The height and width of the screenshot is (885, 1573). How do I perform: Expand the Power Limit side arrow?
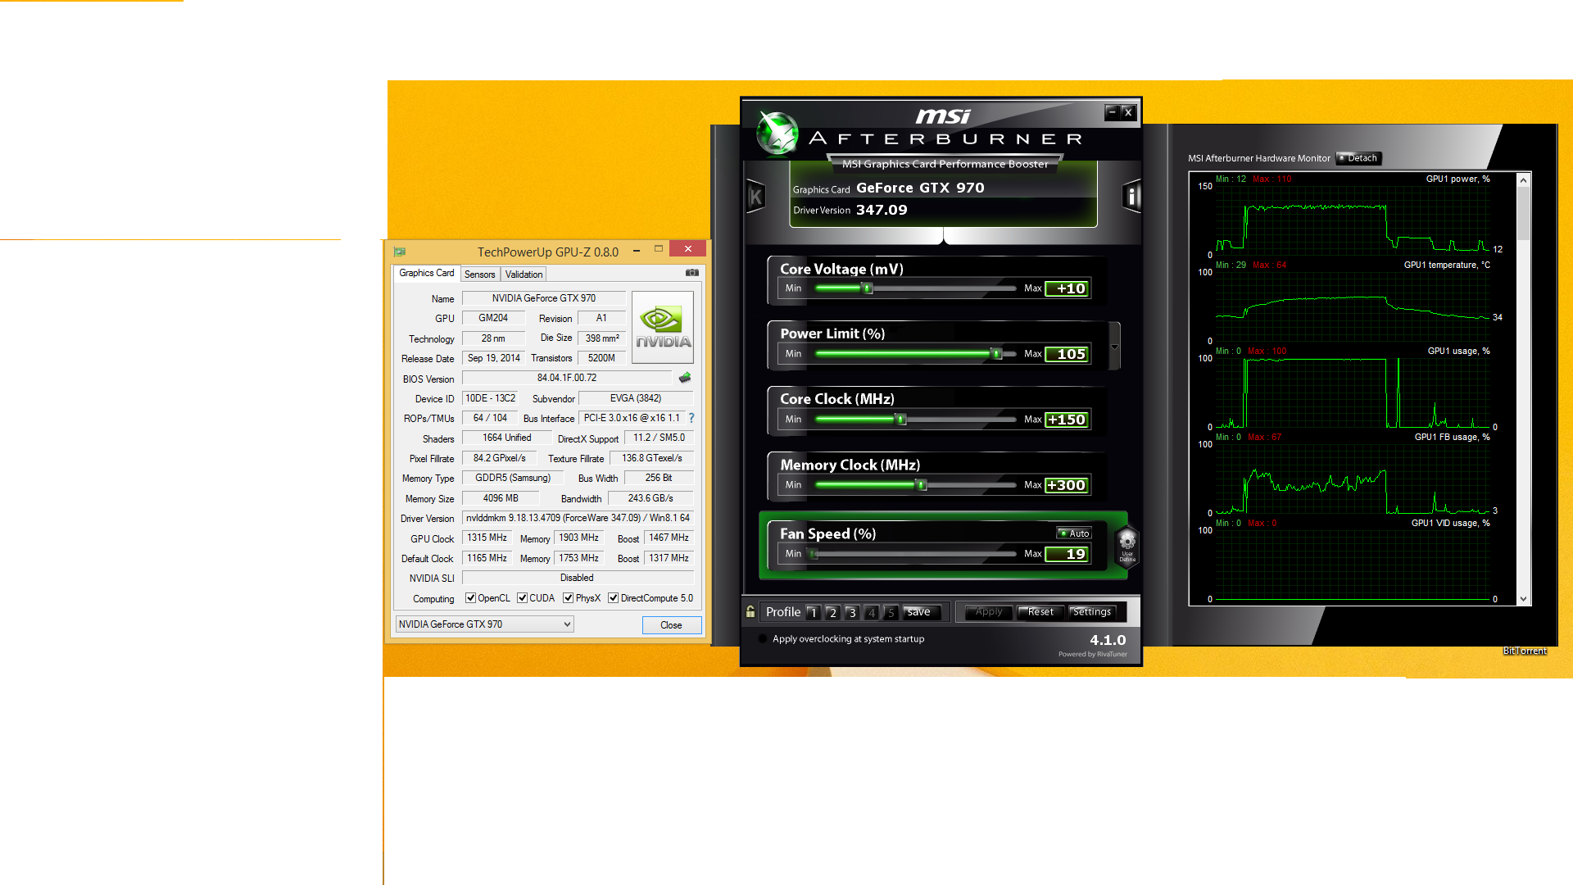click(x=1114, y=347)
